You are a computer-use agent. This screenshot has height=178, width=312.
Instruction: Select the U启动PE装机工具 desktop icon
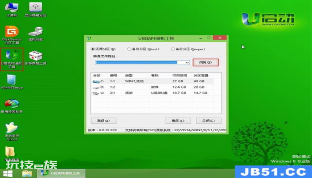pos(12,59)
